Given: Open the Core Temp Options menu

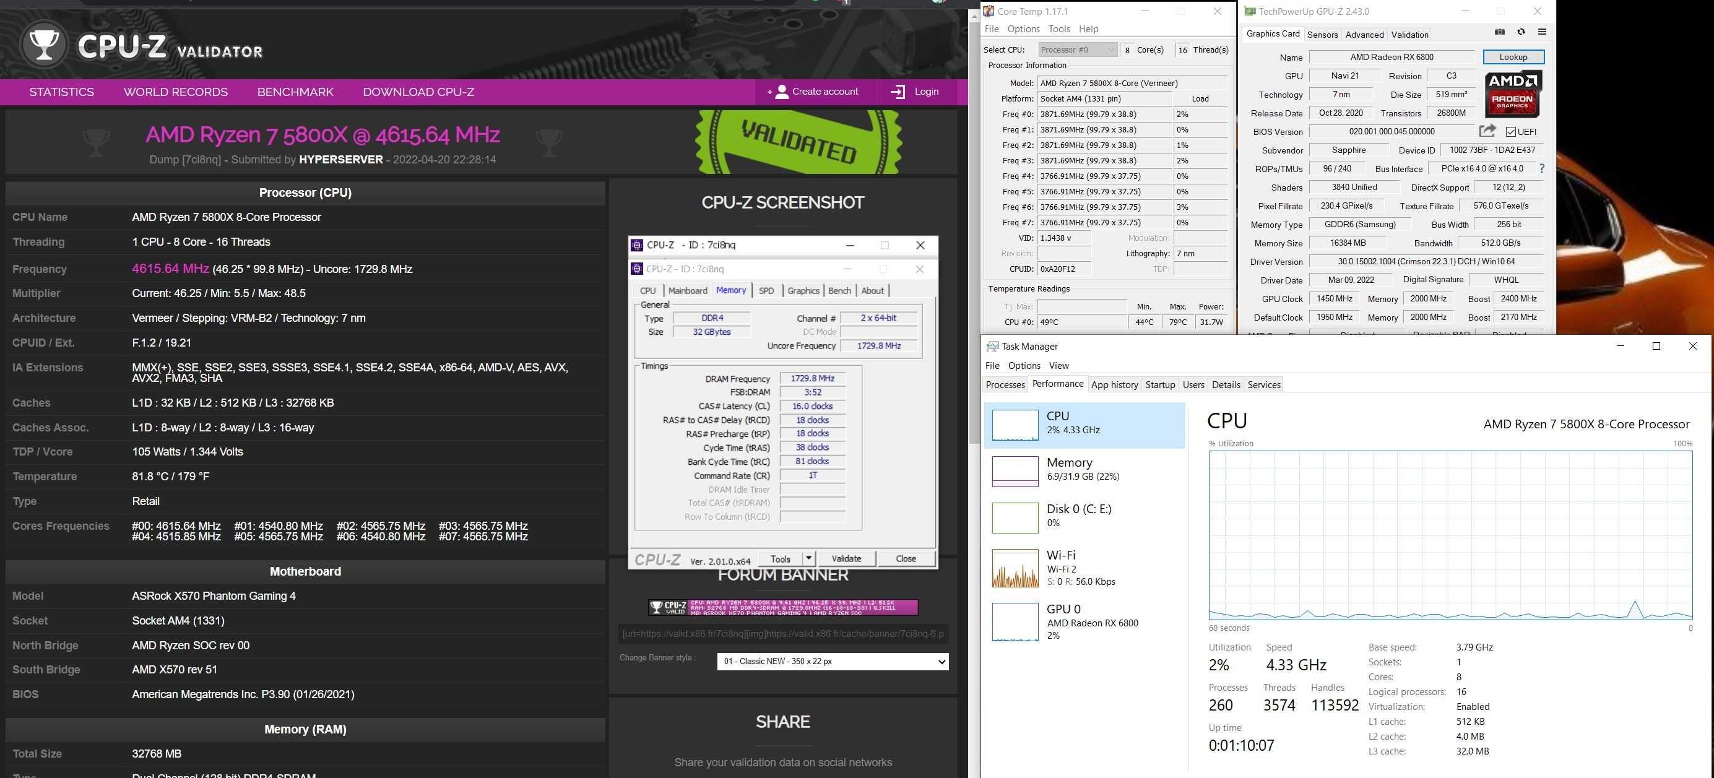Looking at the screenshot, I should coord(1023,28).
